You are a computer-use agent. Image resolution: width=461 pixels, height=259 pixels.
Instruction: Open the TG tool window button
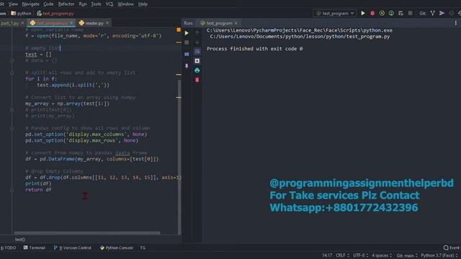tap(143, 247)
